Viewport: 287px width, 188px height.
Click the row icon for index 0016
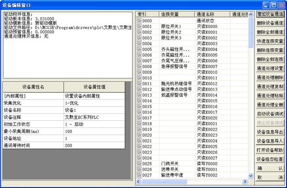(x=139, y=112)
